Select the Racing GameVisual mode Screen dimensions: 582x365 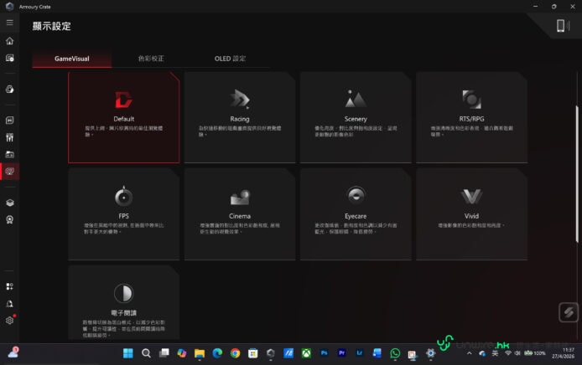click(x=240, y=117)
